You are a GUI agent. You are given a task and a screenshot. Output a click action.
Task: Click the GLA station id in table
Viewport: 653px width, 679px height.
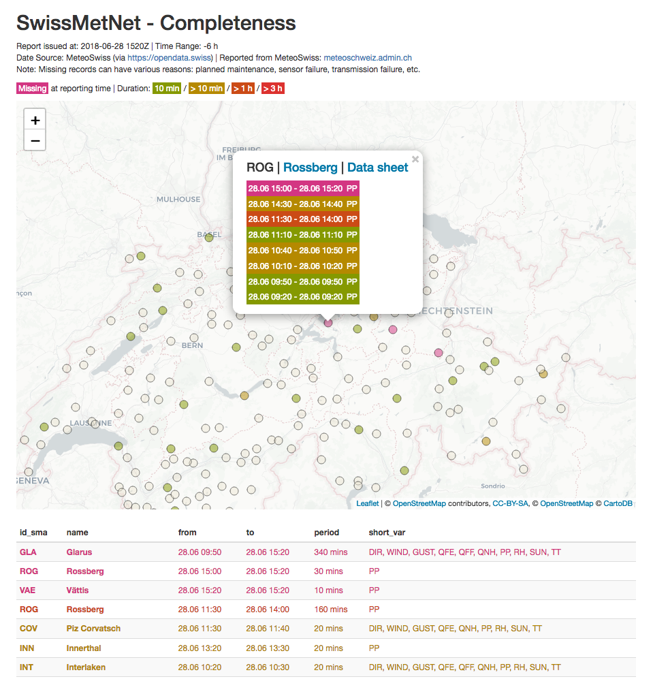(28, 552)
